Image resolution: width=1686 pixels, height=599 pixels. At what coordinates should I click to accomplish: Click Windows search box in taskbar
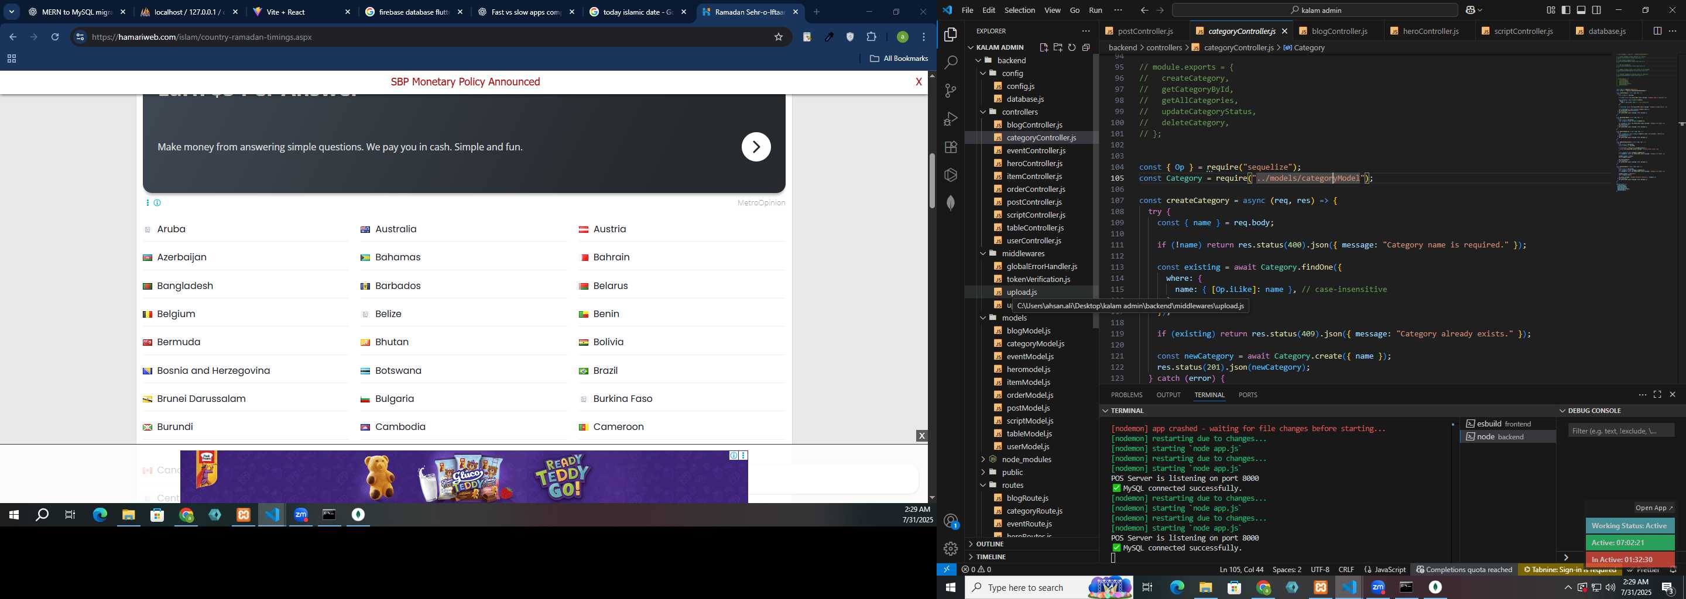[1048, 587]
